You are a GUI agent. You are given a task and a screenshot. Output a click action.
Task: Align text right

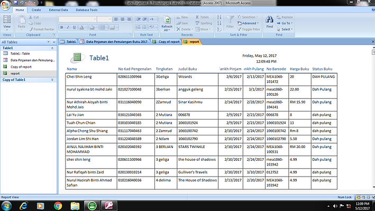click(129, 19)
